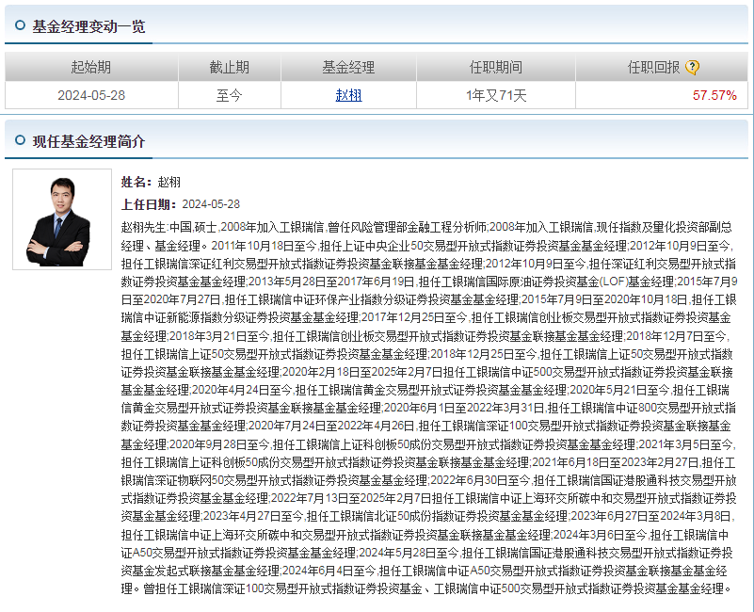Click the 基金经理 column header
754x612 pixels.
(x=348, y=67)
